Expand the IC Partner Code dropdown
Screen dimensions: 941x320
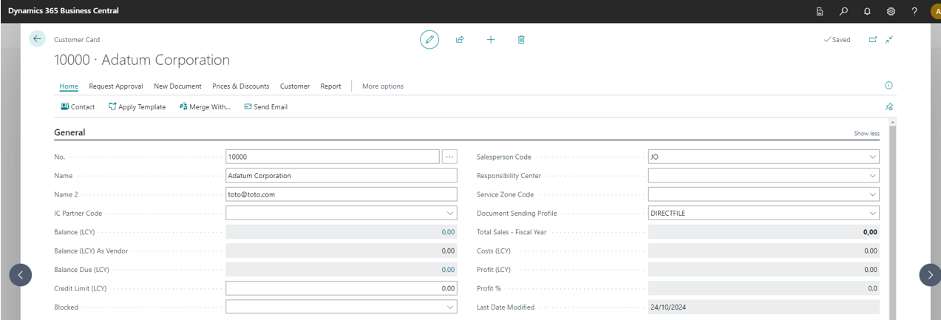(x=450, y=214)
